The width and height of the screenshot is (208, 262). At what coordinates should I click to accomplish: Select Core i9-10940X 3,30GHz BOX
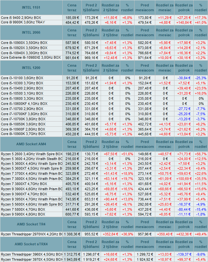24,53
